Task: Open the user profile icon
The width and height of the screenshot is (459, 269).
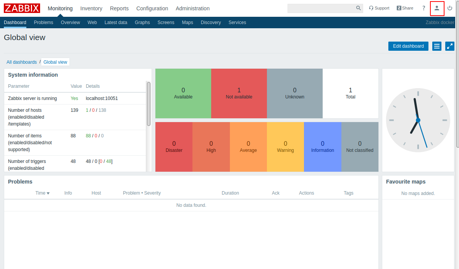Action: 437,8
